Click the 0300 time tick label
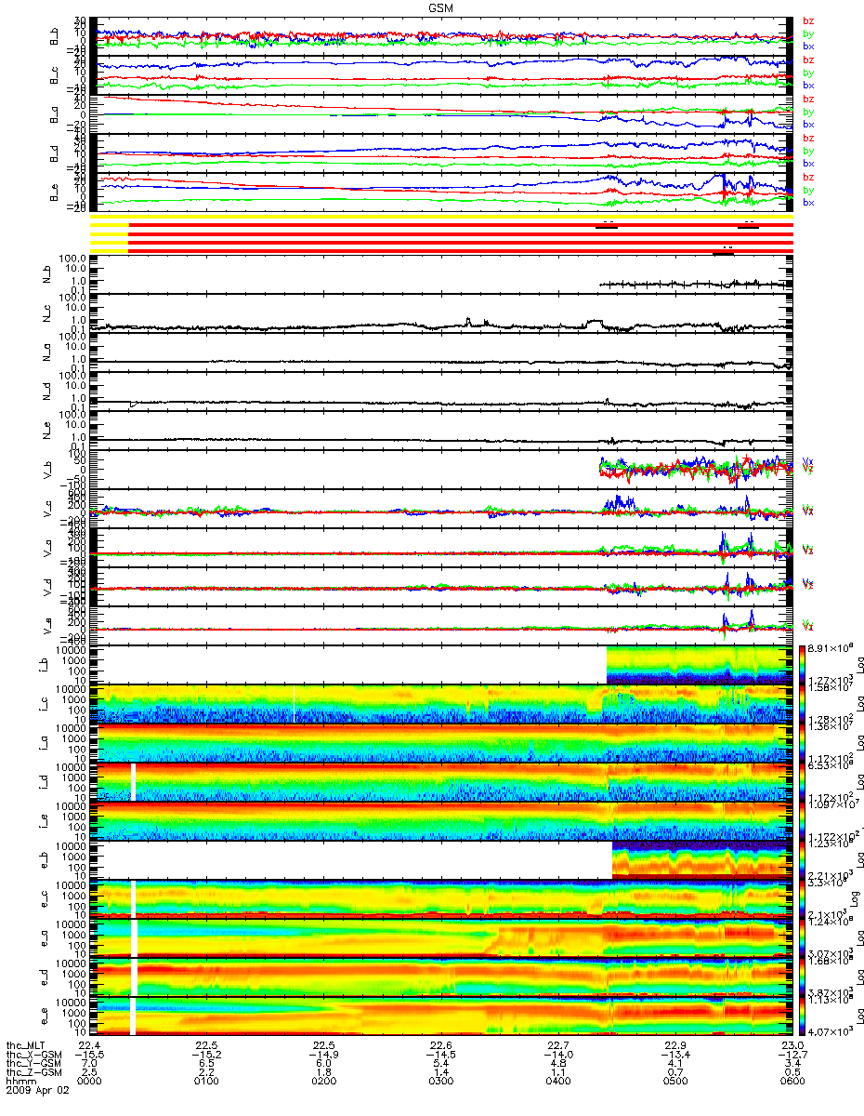This screenshot has width=864, height=1116. pos(441,1083)
